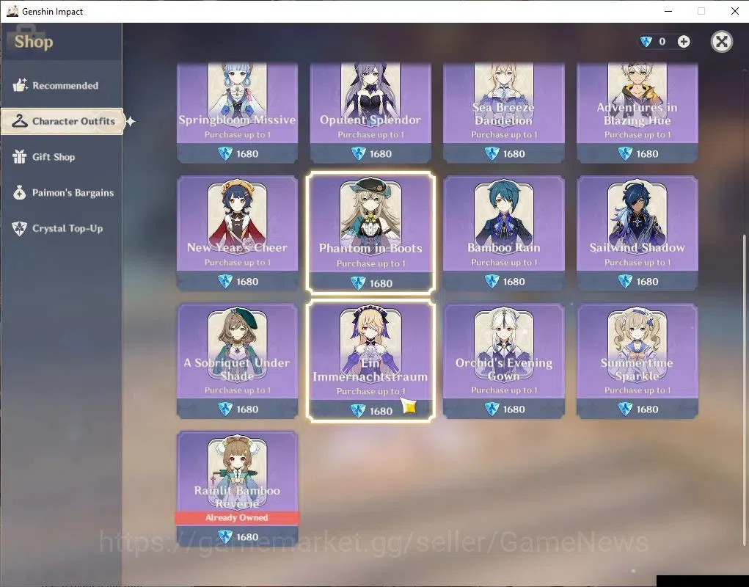749x587 pixels.
Task: Select the Orchid's Evening Gown outfit
Action: click(504, 361)
